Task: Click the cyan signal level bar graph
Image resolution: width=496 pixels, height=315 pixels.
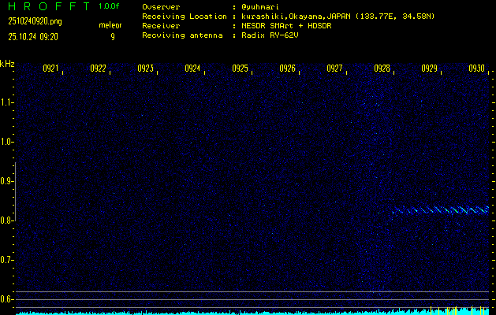Action: (252, 312)
